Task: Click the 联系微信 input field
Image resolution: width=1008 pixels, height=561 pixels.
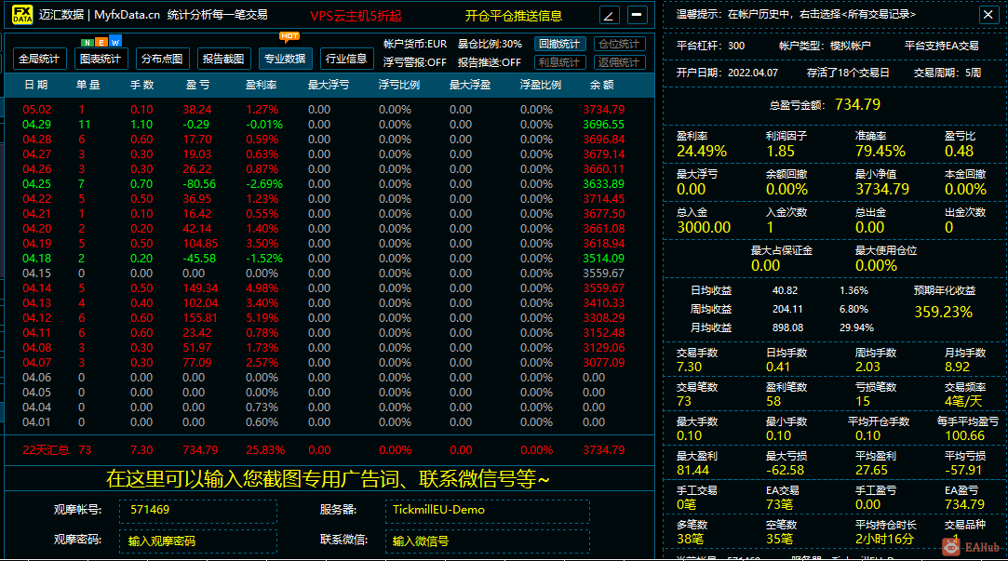Action: click(x=488, y=541)
